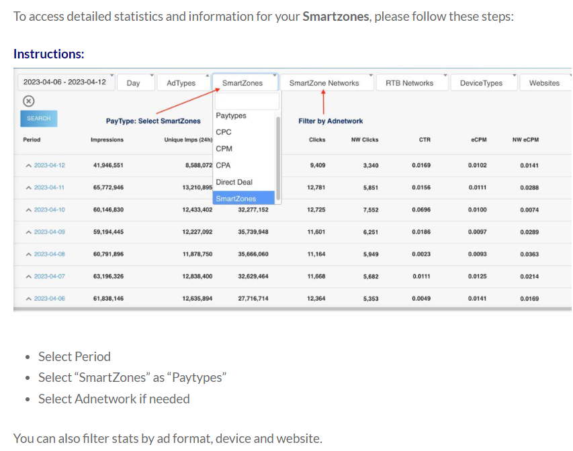Click the Clicks column header
This screenshot has width=573, height=451.
point(317,140)
